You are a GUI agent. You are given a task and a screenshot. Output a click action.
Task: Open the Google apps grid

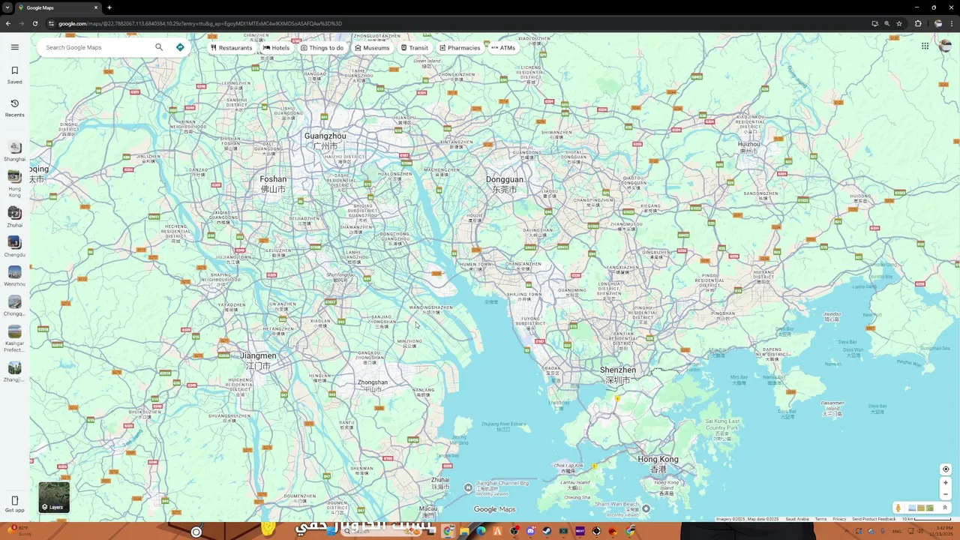[925, 46]
